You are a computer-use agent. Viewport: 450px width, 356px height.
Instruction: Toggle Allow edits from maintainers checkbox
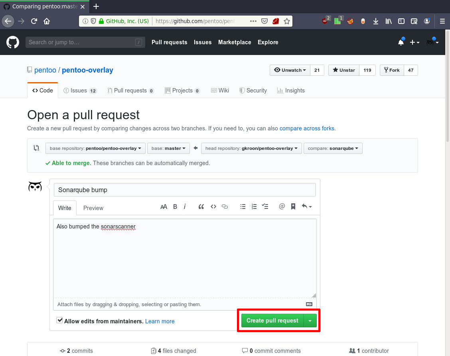click(x=59, y=320)
